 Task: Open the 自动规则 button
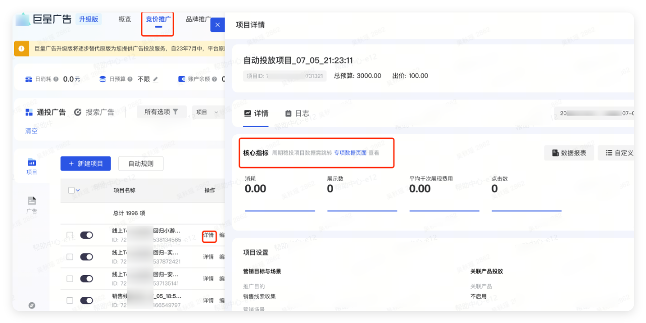click(x=141, y=164)
